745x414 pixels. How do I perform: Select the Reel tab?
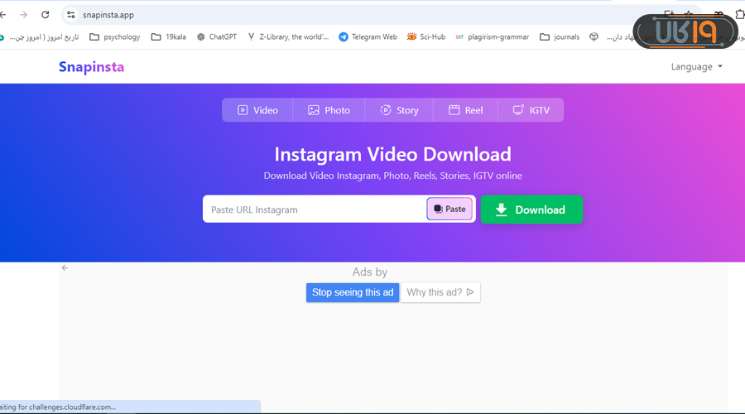[x=465, y=110]
